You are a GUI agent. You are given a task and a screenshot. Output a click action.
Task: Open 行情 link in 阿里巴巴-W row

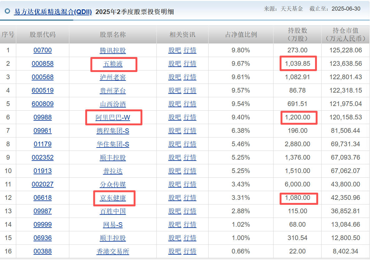190,117
